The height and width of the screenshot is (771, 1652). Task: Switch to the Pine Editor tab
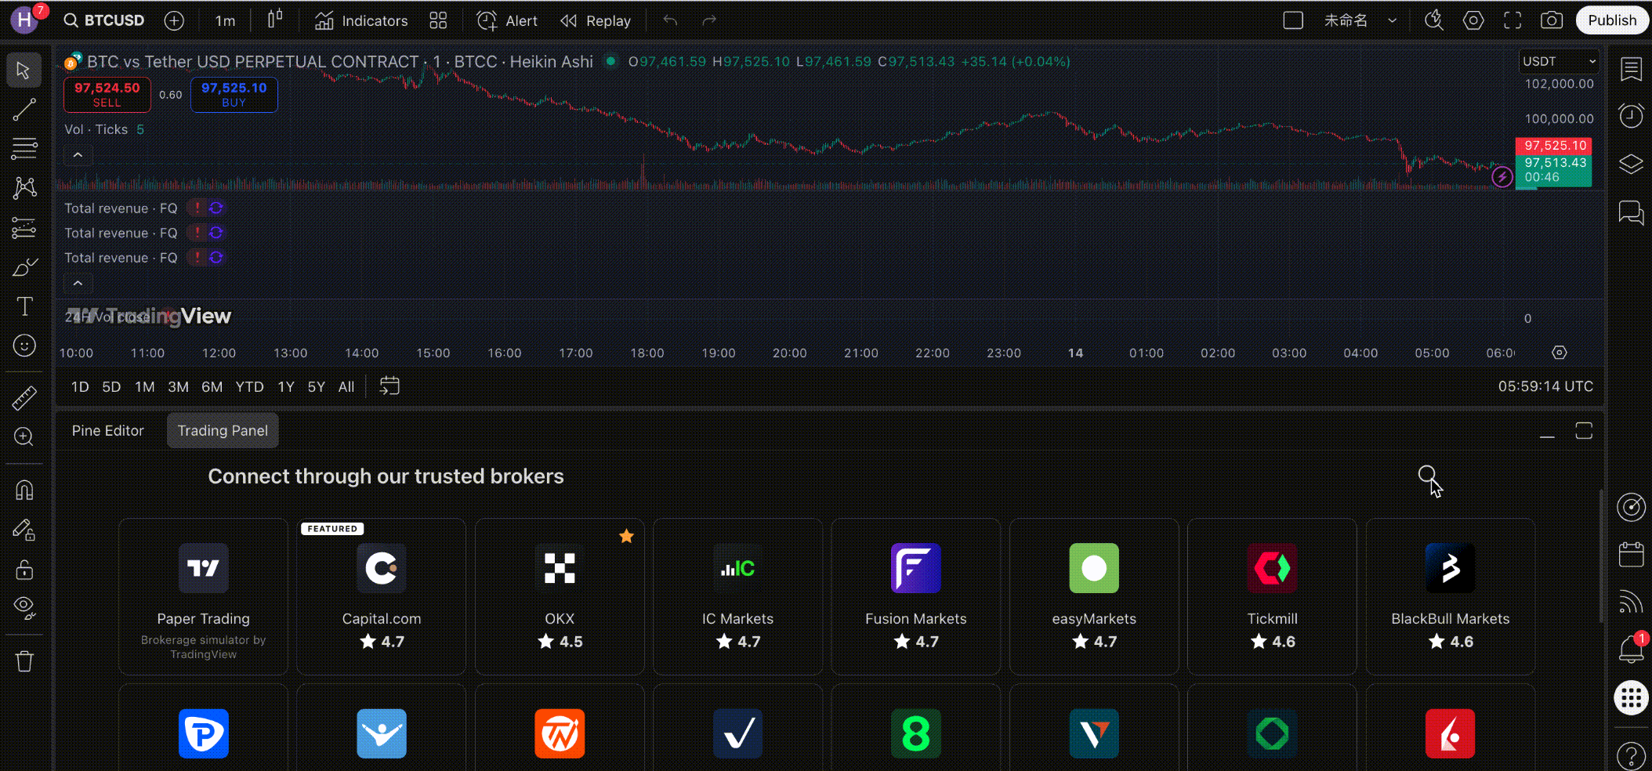pos(108,431)
